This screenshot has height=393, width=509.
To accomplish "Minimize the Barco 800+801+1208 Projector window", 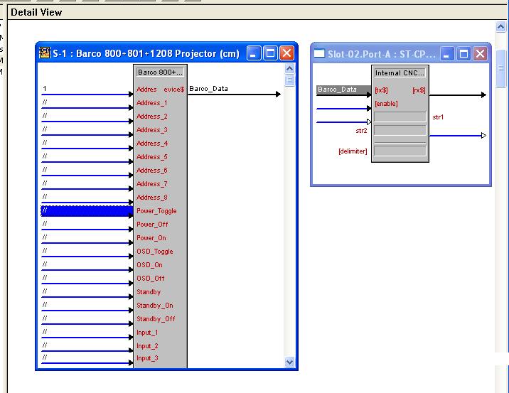I will coord(254,53).
